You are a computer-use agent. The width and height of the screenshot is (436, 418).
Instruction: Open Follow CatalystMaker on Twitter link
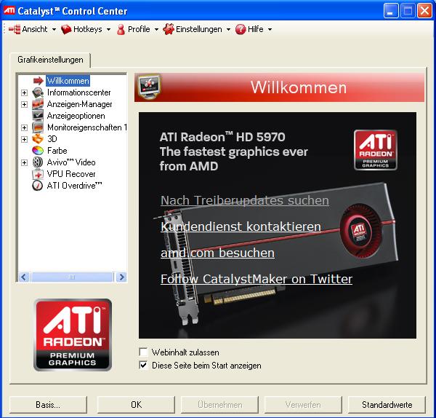tap(257, 279)
